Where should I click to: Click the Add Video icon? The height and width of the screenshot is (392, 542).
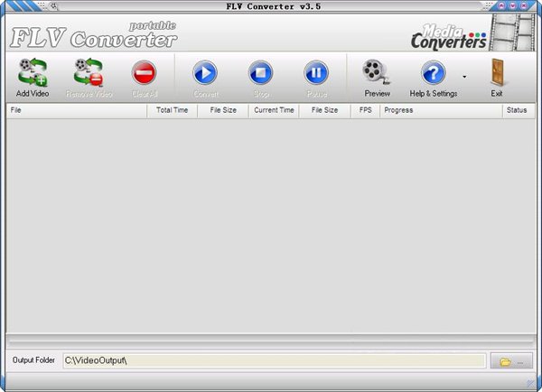[33, 72]
